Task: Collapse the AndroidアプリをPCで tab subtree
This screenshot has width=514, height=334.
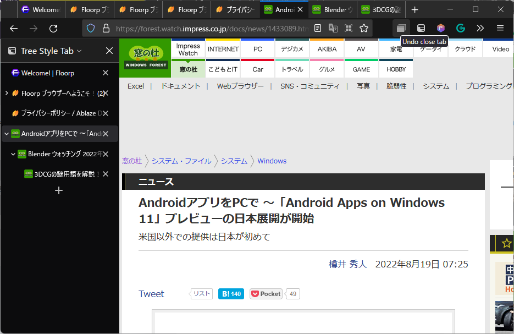Action: click(7, 133)
